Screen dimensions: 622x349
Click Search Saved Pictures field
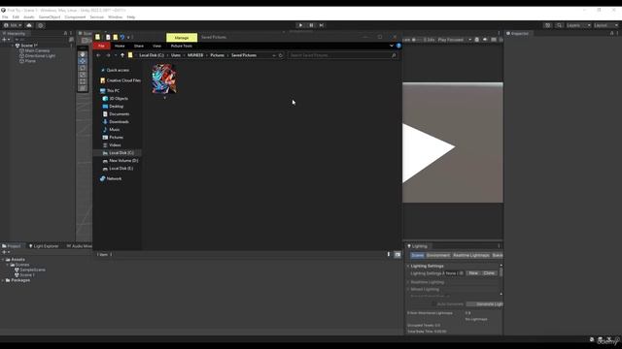343,55
